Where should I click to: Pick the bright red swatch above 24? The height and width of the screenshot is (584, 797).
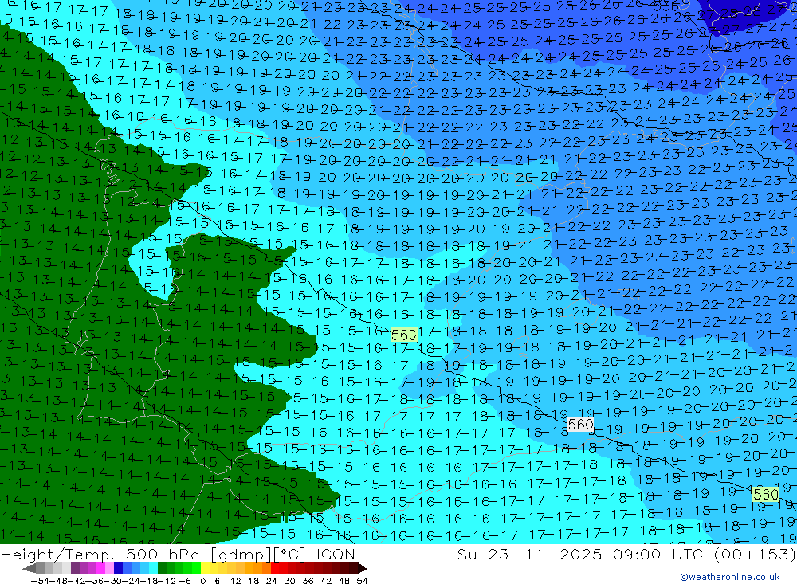click(x=275, y=568)
